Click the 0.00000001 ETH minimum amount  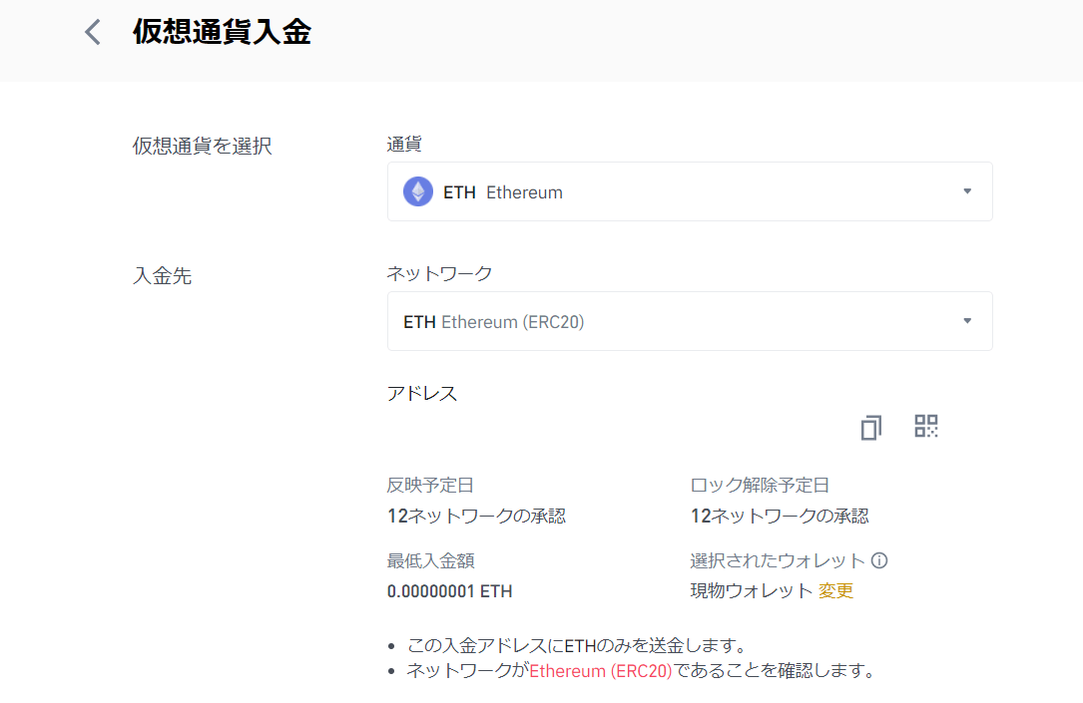pyautogui.click(x=449, y=591)
